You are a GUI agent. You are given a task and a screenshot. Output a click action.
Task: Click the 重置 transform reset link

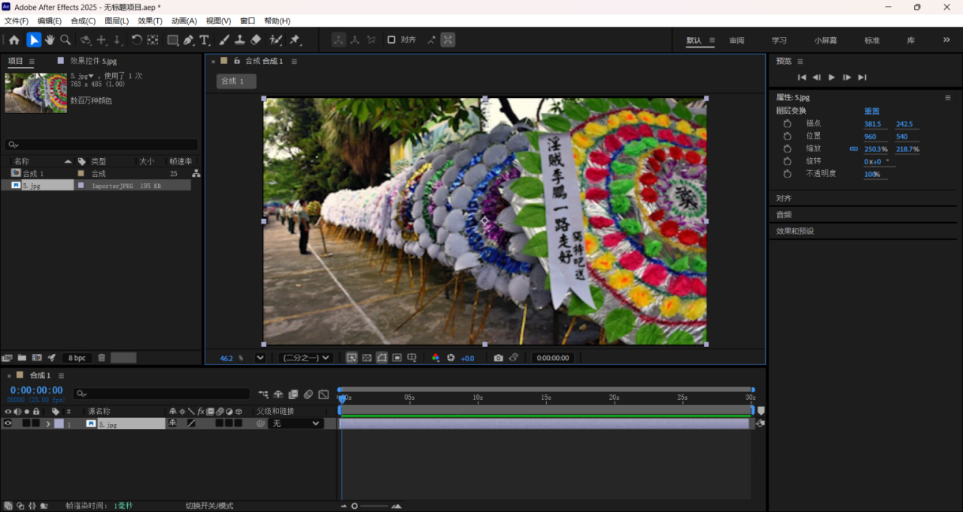[x=871, y=111]
